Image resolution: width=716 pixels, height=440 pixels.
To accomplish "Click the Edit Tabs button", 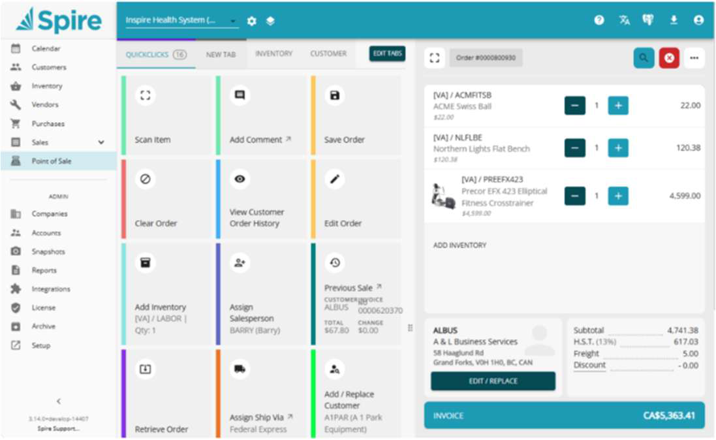I will (387, 54).
